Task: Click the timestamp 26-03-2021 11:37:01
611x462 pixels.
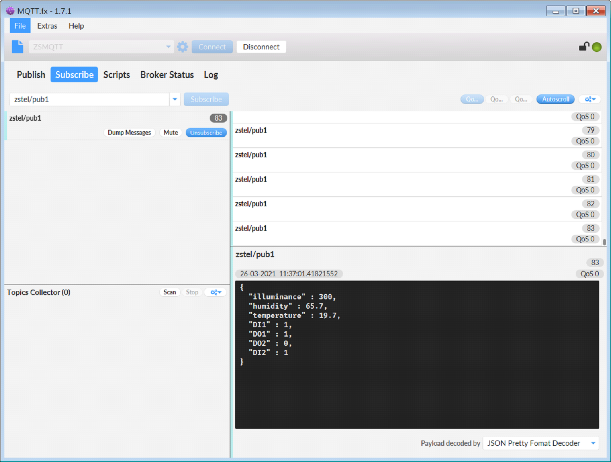Action: tap(289, 274)
